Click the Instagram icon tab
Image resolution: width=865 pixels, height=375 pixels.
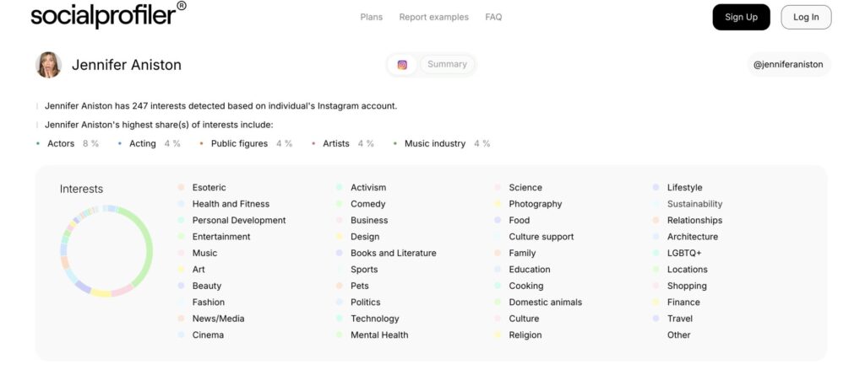[x=402, y=65]
